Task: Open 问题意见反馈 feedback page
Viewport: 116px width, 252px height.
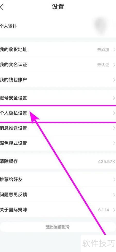Action: 58,195
